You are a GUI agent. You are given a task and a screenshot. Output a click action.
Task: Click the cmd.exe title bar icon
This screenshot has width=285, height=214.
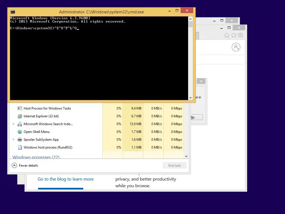tap(13, 12)
